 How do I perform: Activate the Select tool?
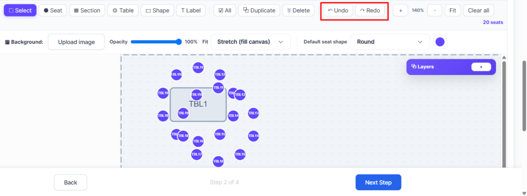tap(20, 10)
